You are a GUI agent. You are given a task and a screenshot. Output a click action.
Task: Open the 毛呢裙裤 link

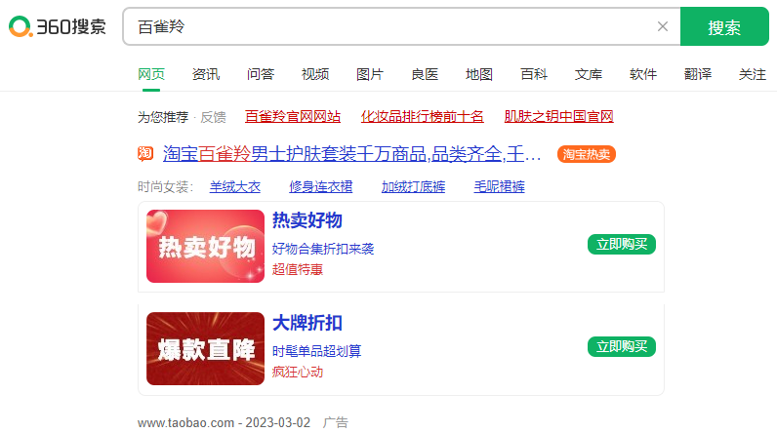pos(499,187)
